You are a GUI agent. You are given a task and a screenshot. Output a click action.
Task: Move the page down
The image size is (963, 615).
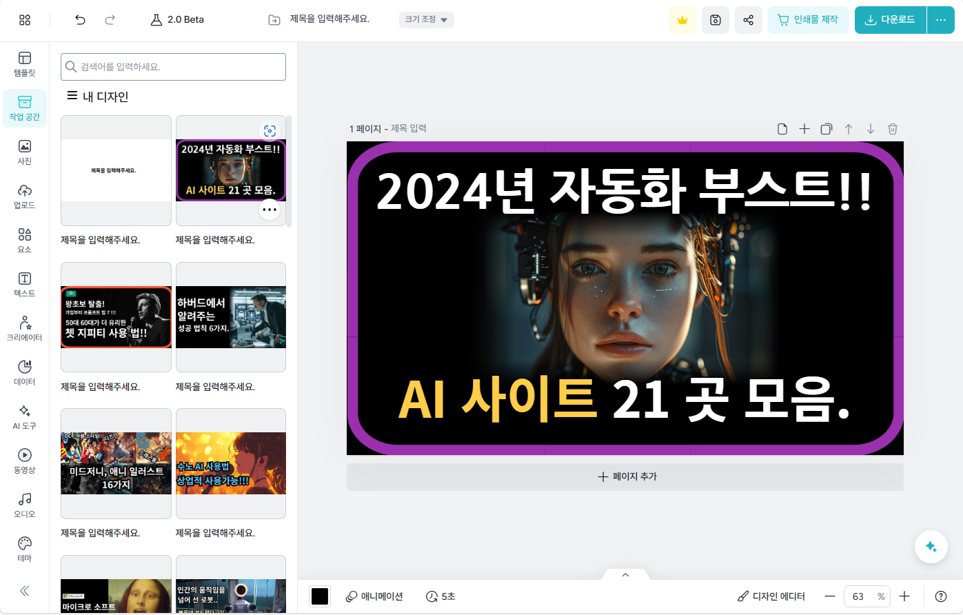871,129
